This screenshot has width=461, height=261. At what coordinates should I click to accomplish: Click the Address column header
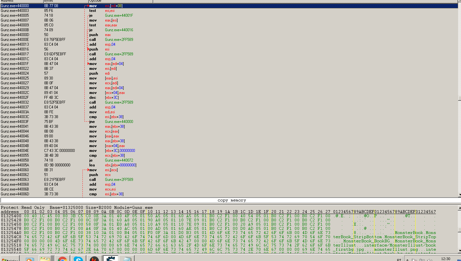tap(10, 1)
